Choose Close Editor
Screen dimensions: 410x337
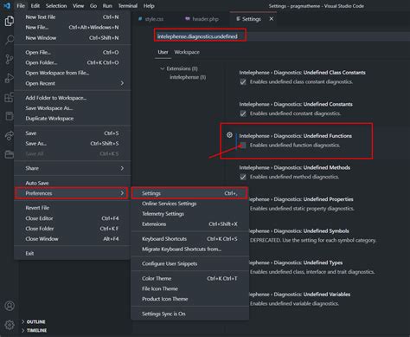[x=73, y=218]
